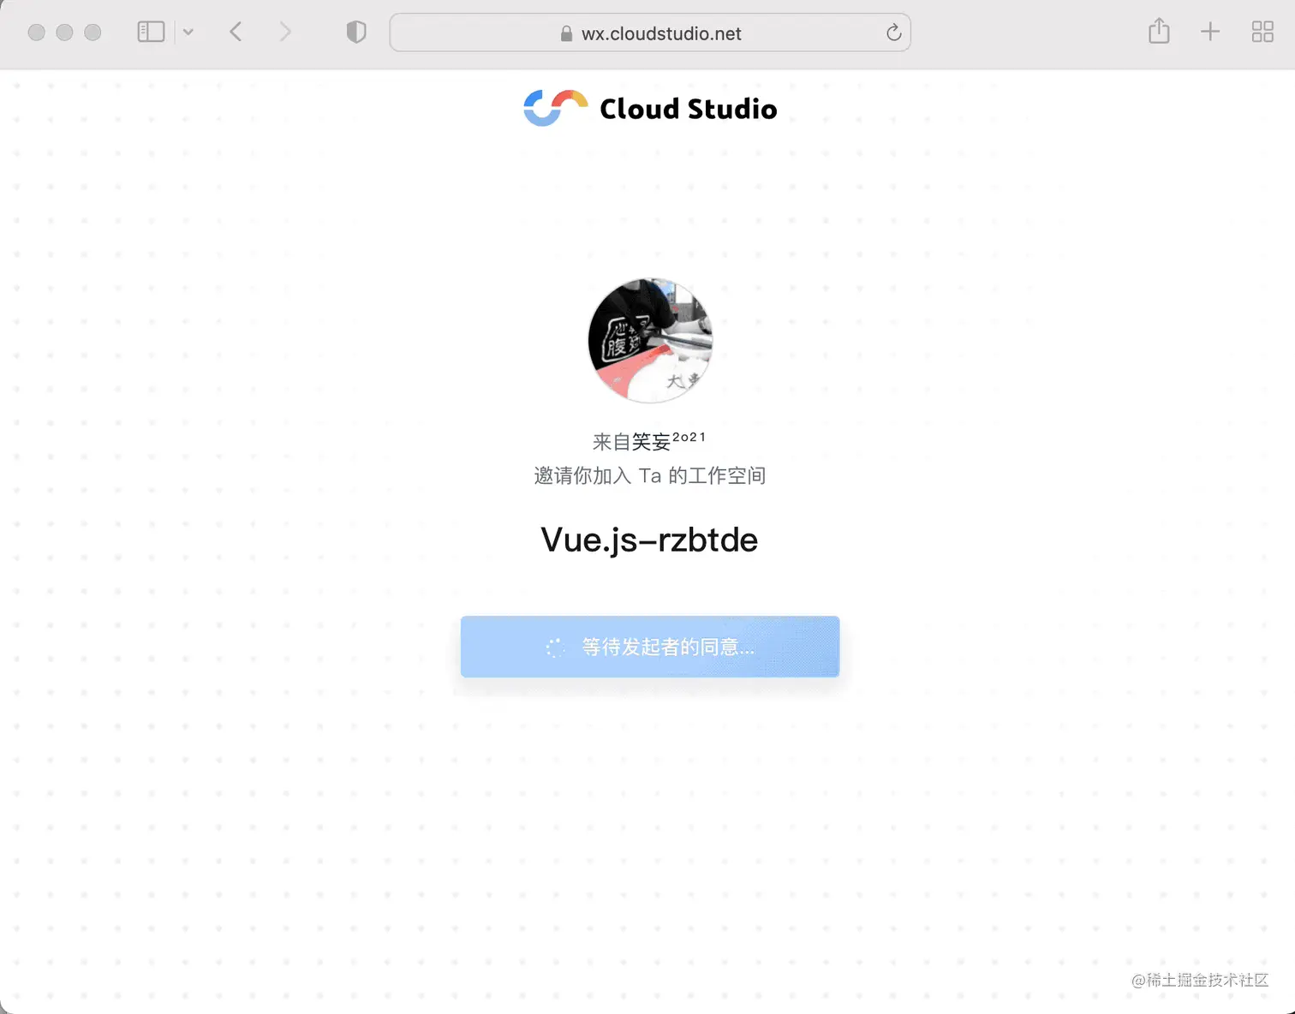Click the lock icon beside the URL
1295x1014 pixels.
click(x=566, y=33)
